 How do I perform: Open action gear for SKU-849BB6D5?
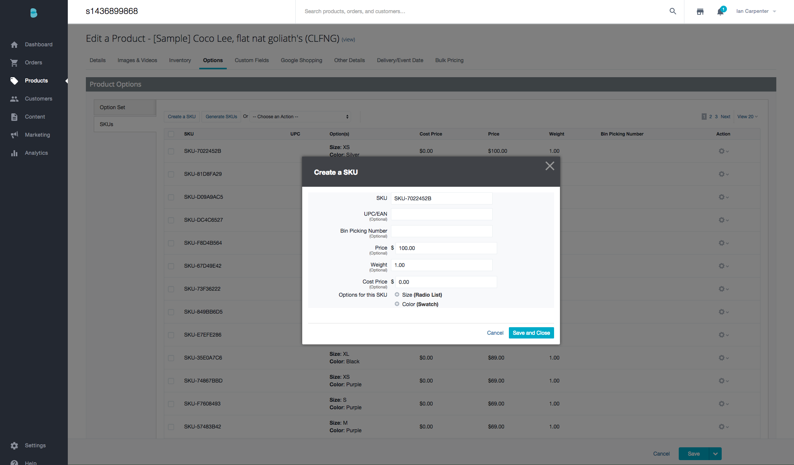click(723, 312)
